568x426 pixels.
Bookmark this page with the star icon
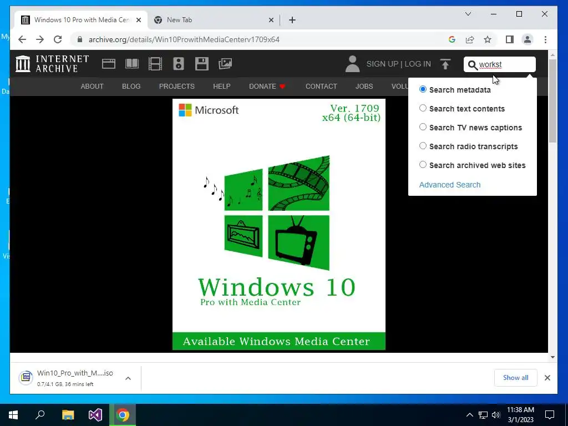click(488, 39)
